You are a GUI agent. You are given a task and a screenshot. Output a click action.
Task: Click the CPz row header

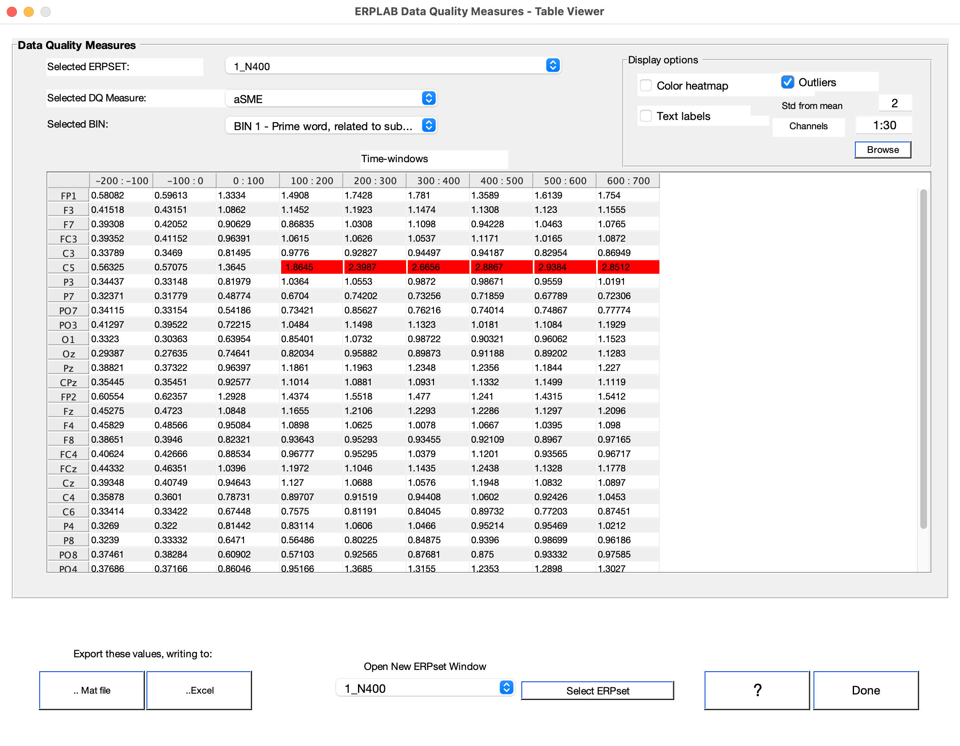point(68,382)
